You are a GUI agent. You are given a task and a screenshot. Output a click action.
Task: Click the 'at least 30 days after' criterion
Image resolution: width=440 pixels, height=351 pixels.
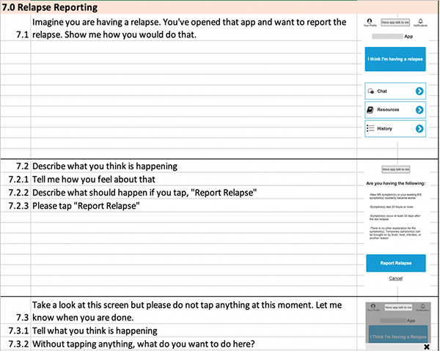pyautogui.click(x=395, y=218)
